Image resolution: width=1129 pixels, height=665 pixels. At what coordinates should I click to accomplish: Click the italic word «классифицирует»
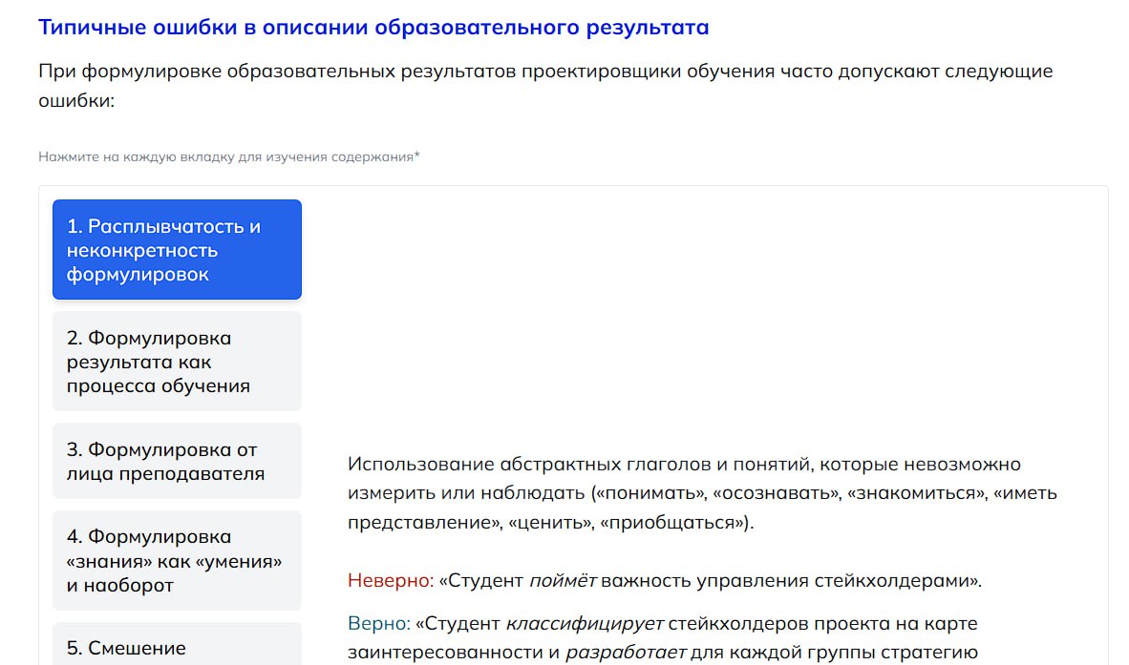tap(584, 624)
